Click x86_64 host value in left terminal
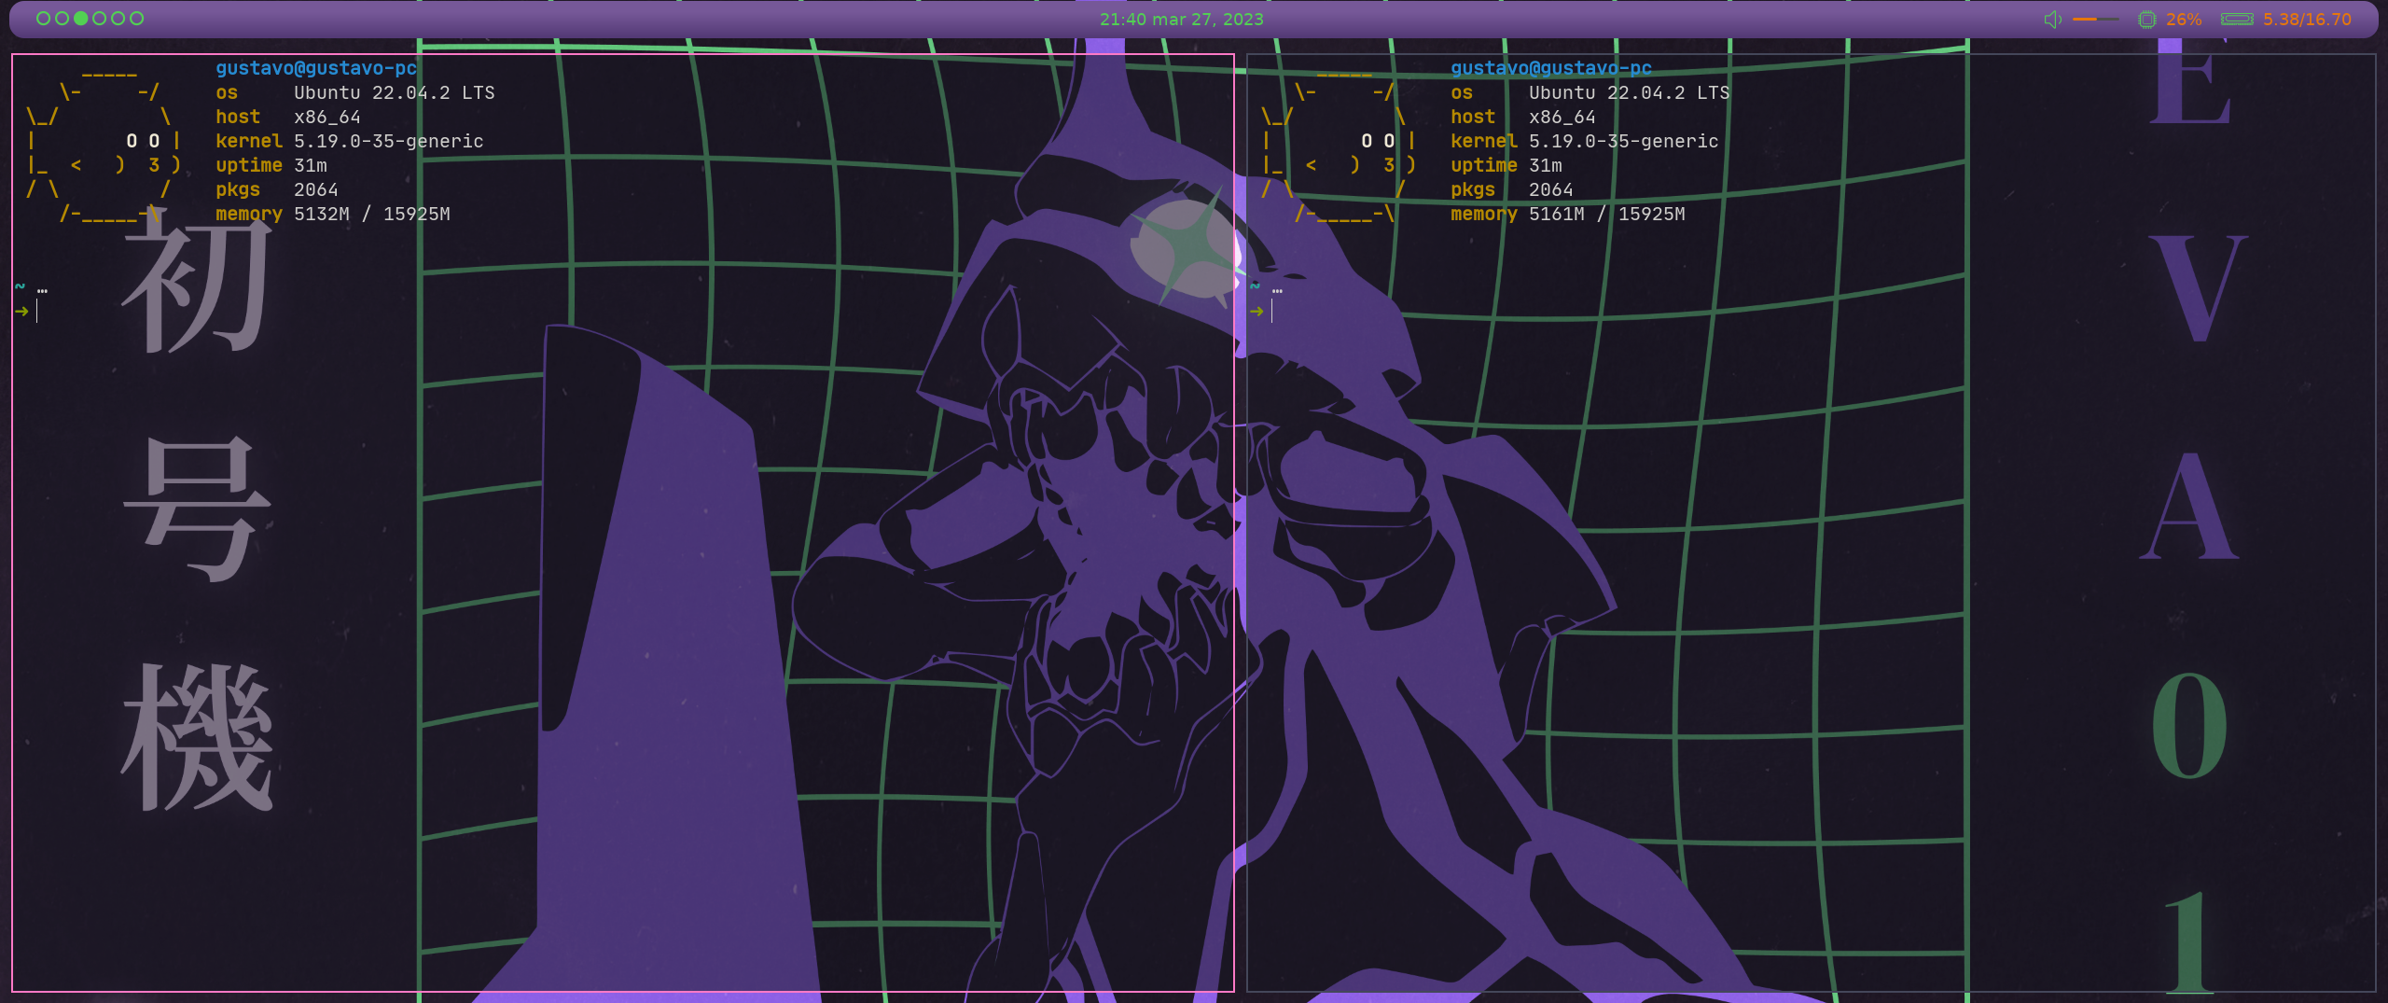Screen dimensions: 2388x1003 click(327, 117)
